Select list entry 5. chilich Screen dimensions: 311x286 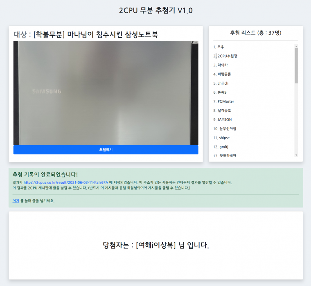tap(221, 83)
